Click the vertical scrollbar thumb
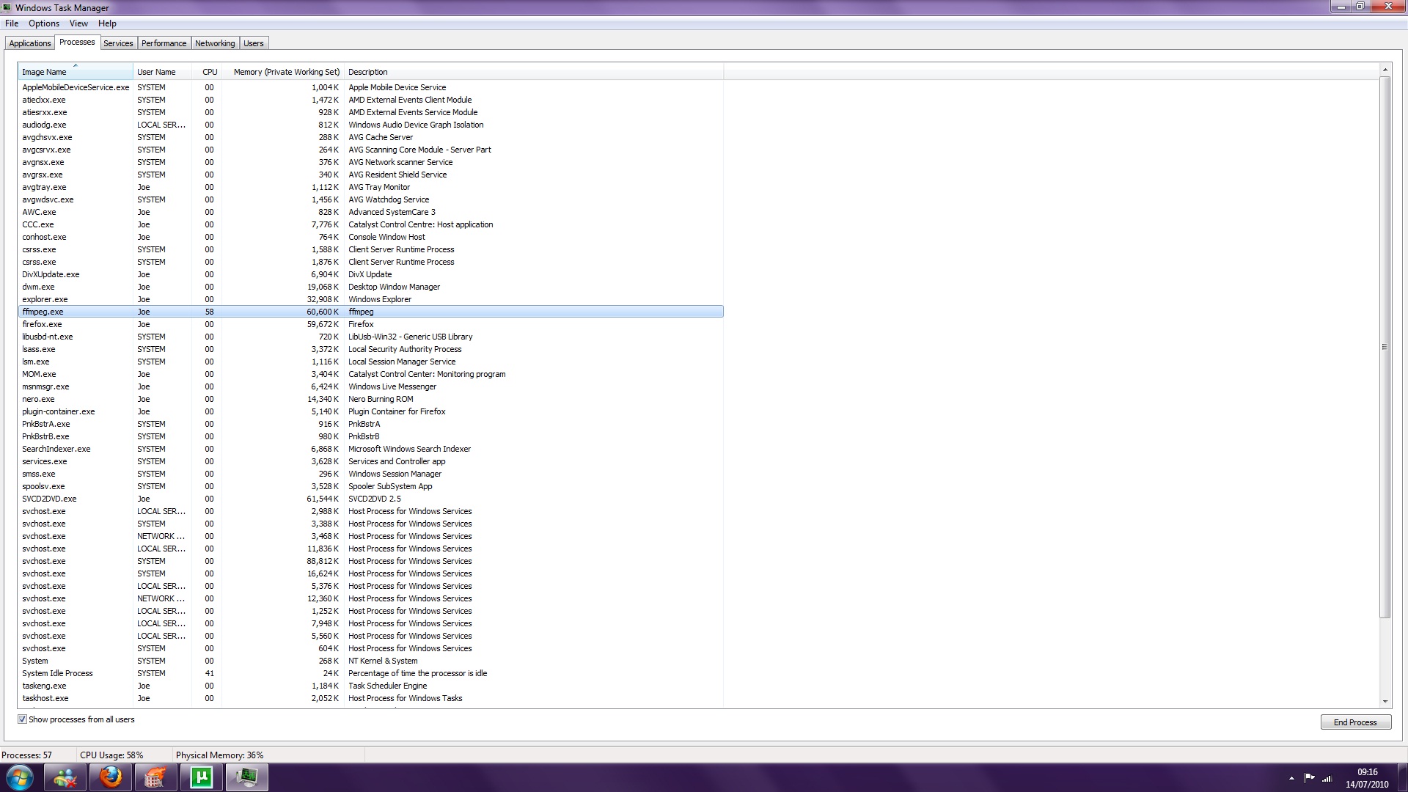Screen dimensions: 1408x792 pyautogui.click(x=1385, y=347)
